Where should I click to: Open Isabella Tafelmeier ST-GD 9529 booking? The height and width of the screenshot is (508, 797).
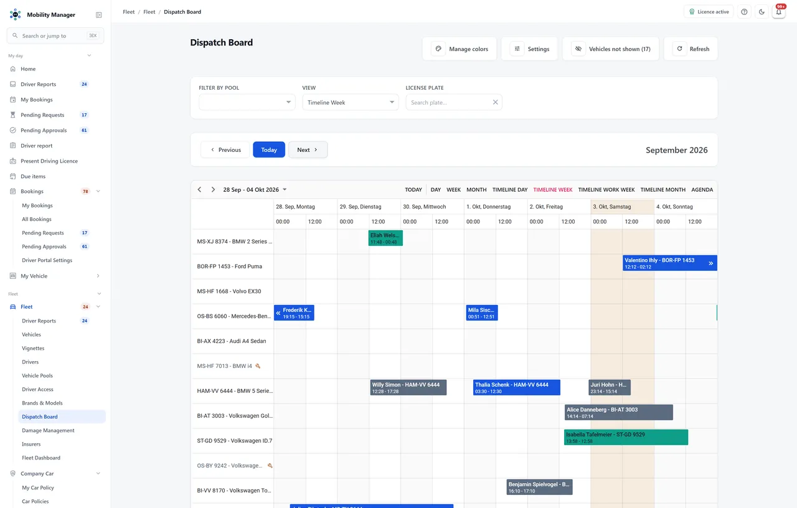[626, 437]
